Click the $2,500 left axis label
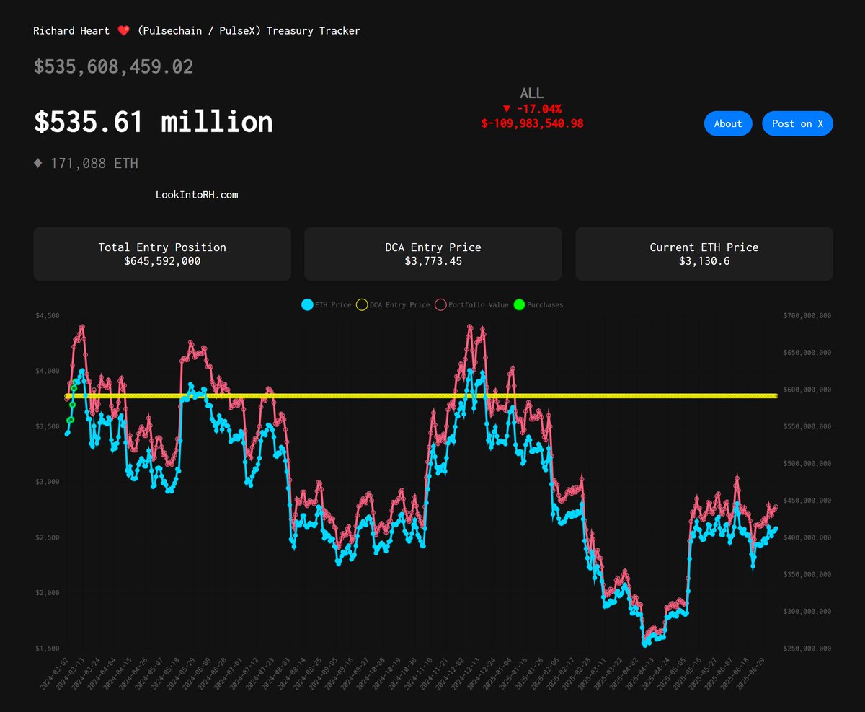The image size is (865, 712). 48,537
